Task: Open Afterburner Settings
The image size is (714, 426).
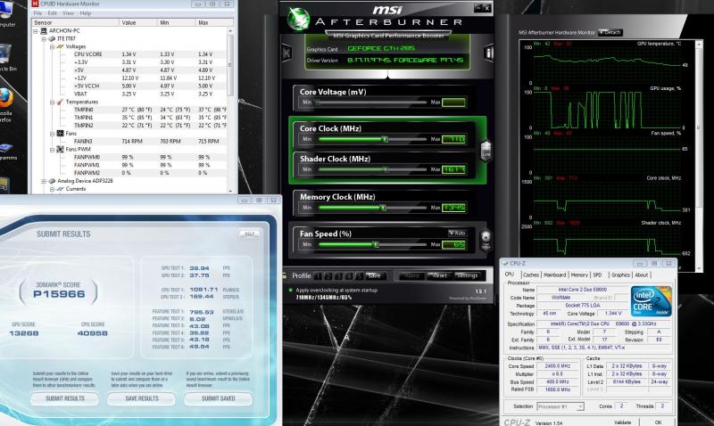Action: 467,275
